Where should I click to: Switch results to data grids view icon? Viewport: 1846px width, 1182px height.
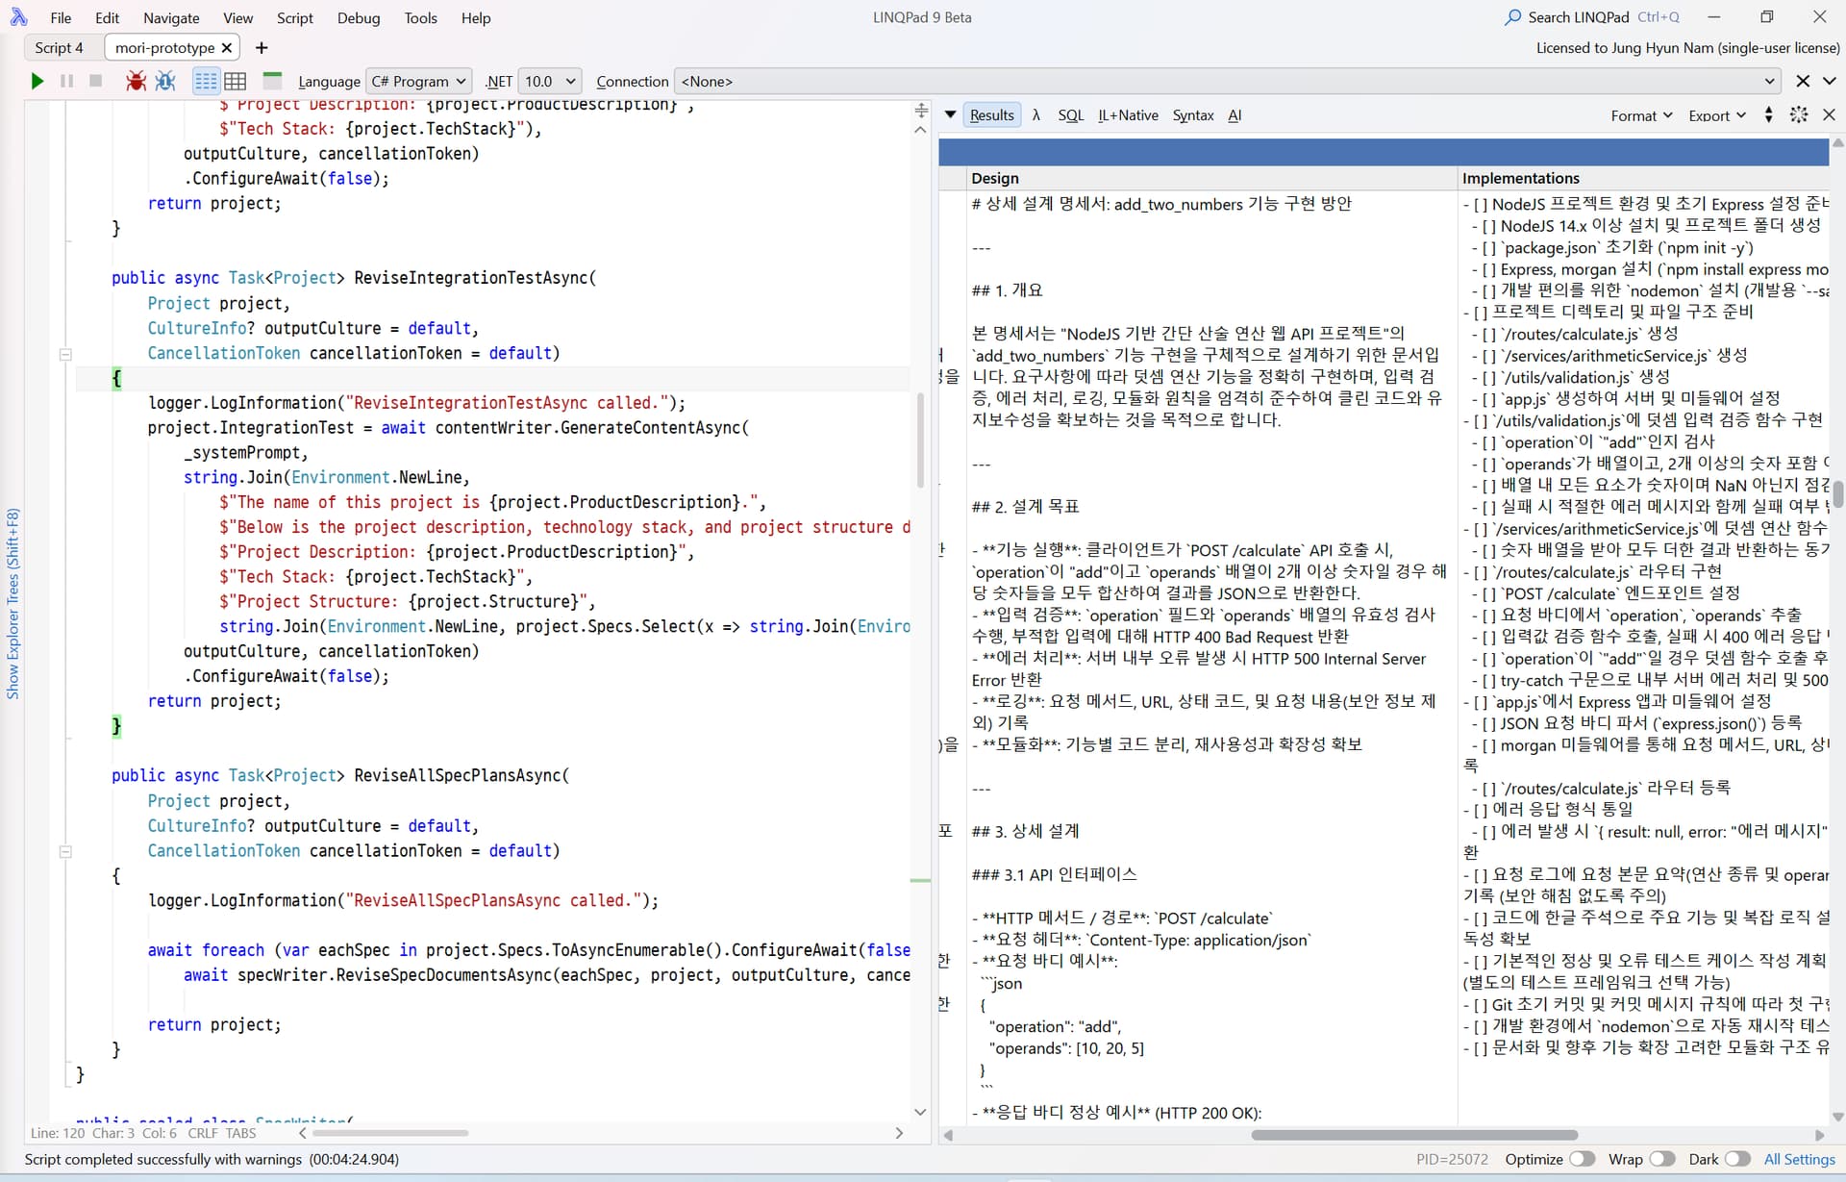point(236,82)
